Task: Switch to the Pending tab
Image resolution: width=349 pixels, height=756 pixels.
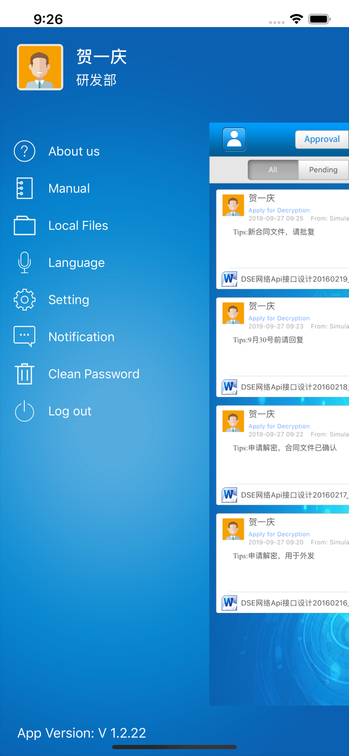Action: click(x=323, y=170)
